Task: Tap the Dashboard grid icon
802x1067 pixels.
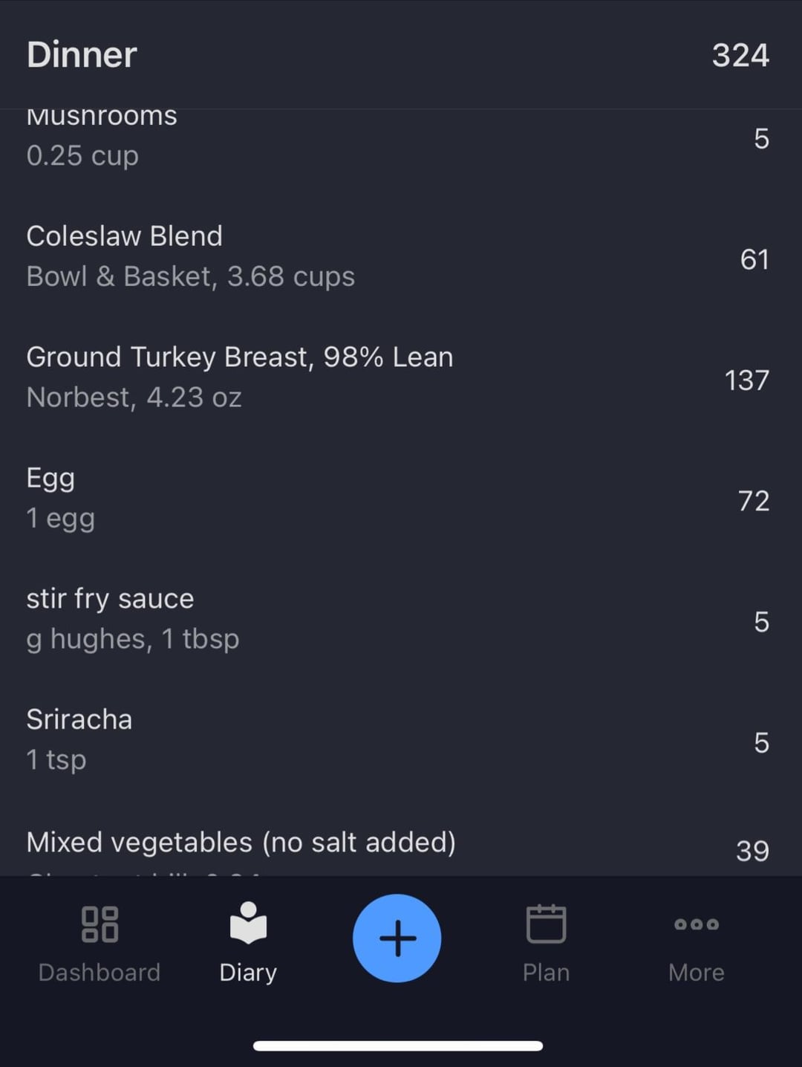Action: (100, 924)
